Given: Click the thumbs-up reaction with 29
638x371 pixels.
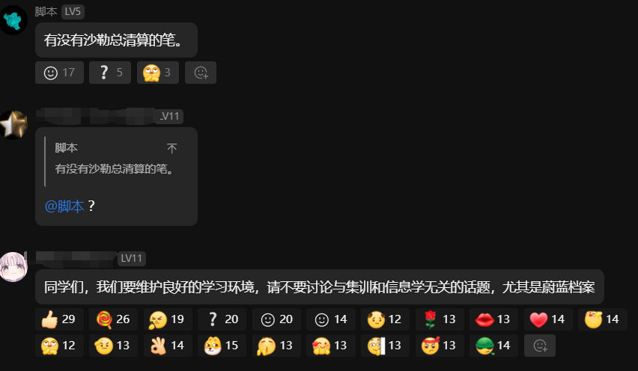Looking at the screenshot, I should 59,319.
